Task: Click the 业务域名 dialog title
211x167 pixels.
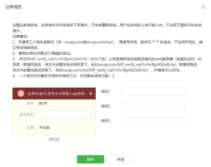Action: (x=13, y=7)
